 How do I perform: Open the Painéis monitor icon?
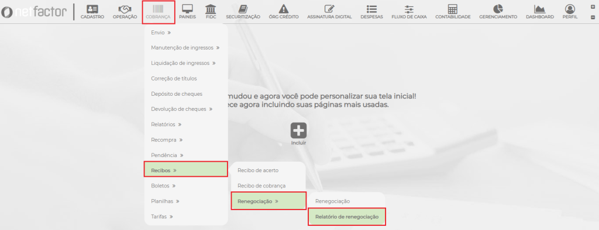point(187,9)
